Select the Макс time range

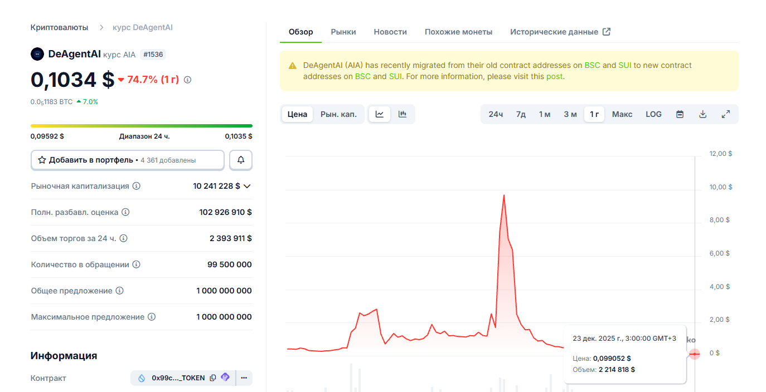pyautogui.click(x=622, y=114)
